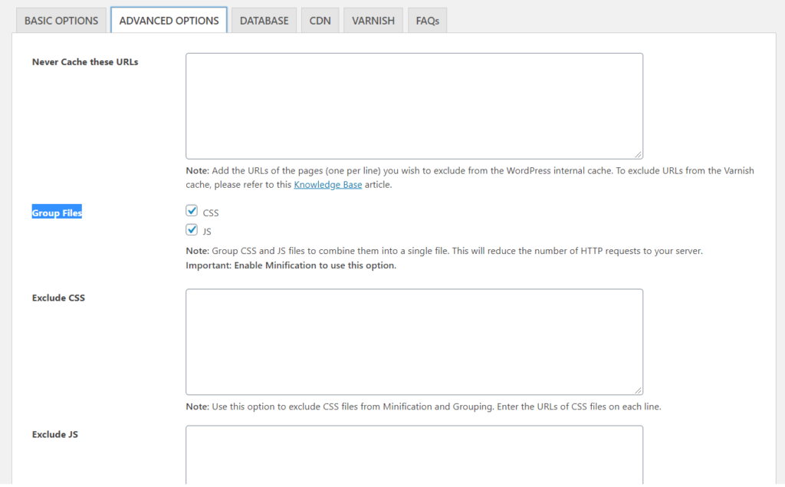The image size is (785, 487).
Task: Open the VARNISH tab
Action: (373, 21)
